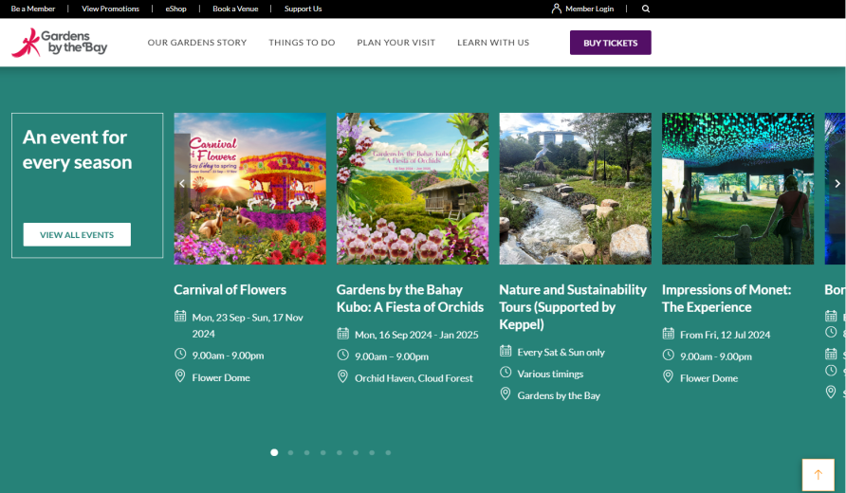Click the Be a Member link

(x=33, y=9)
